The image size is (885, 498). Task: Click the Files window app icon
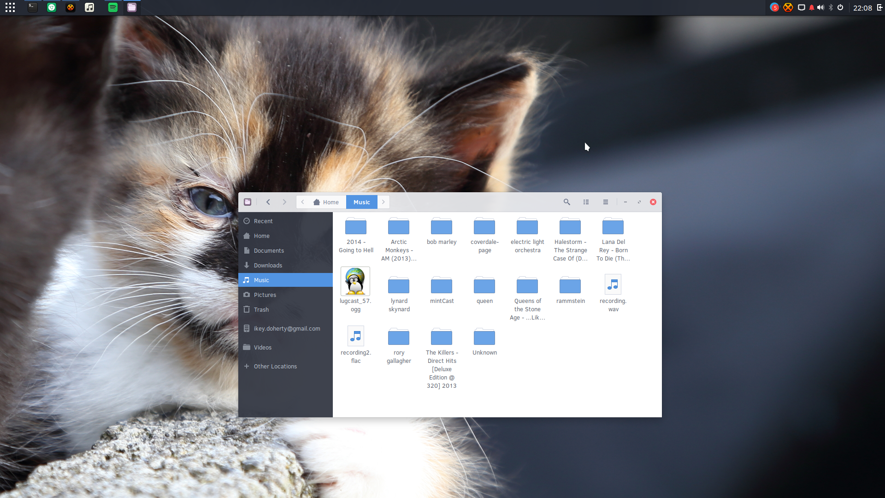pos(248,202)
